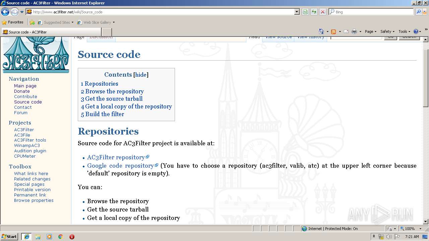The image size is (429, 241).
Task: Click the vertical scrollbar down arrow
Action: click(x=426, y=221)
